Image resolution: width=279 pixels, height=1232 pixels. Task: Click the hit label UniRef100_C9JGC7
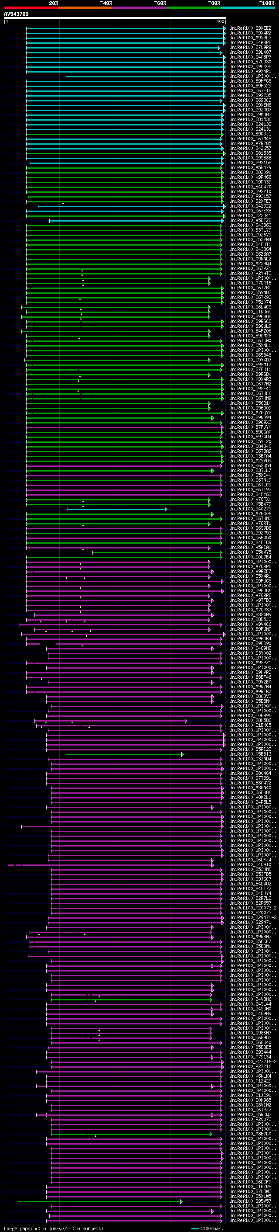[250, 879]
